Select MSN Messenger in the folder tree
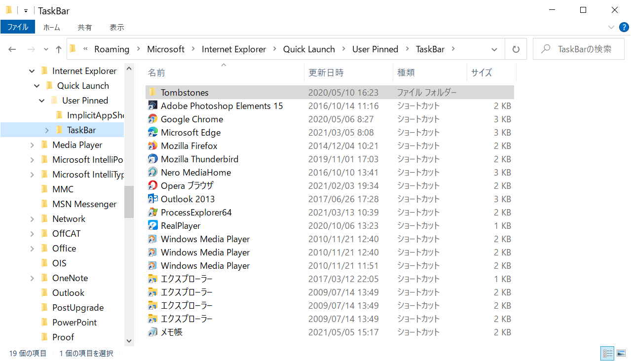The width and height of the screenshot is (631, 361). pyautogui.click(x=84, y=204)
